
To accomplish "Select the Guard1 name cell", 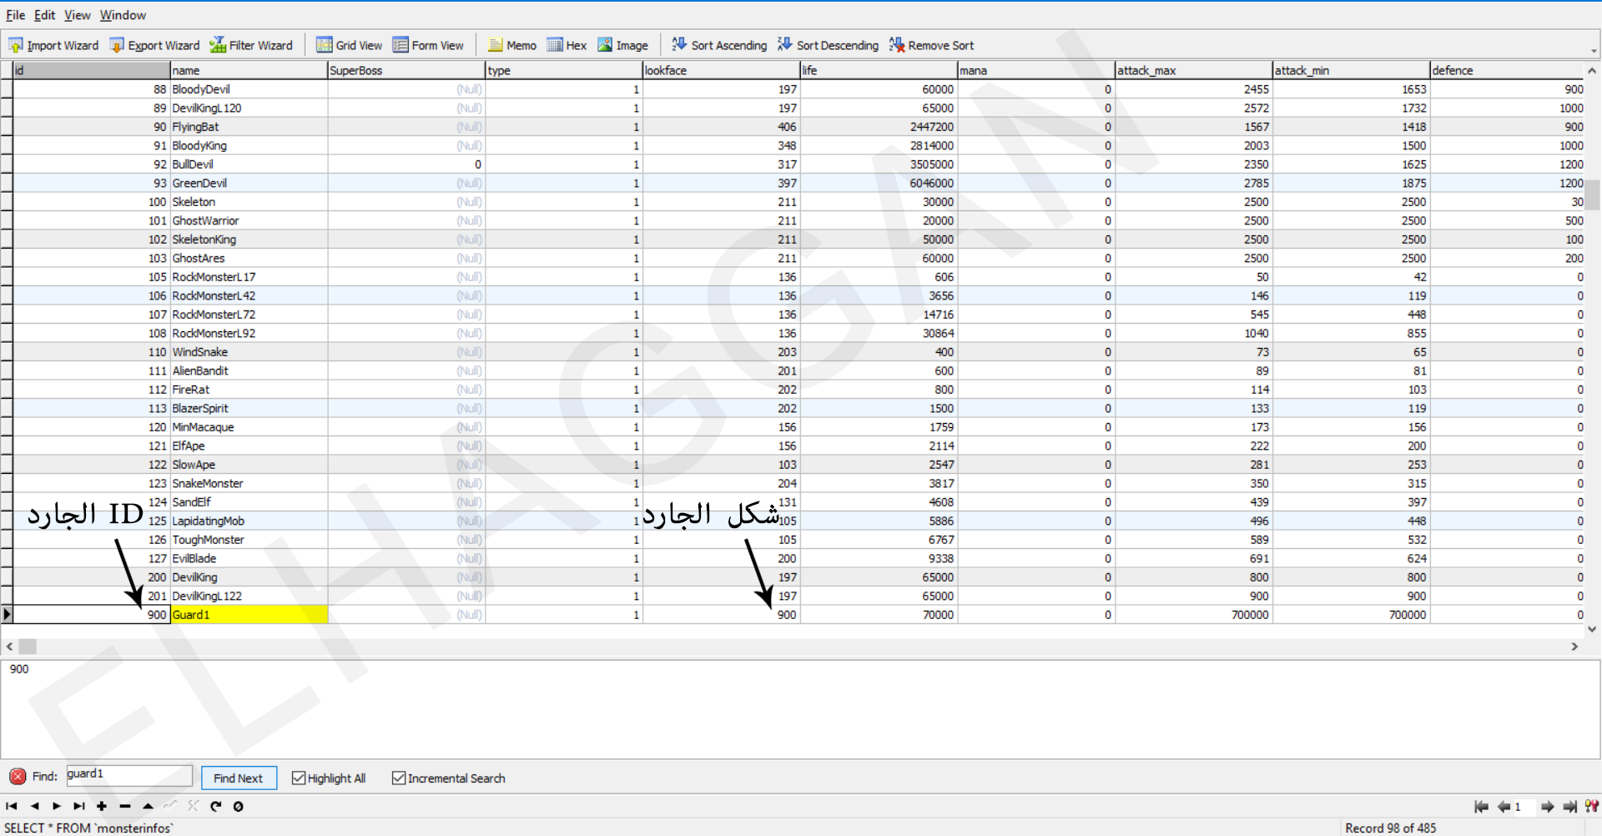I will coord(249,615).
